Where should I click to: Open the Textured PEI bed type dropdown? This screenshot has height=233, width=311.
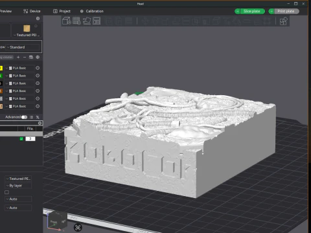point(27,35)
